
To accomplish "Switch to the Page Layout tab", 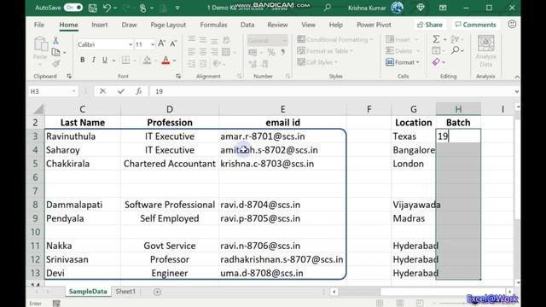I will tap(168, 25).
